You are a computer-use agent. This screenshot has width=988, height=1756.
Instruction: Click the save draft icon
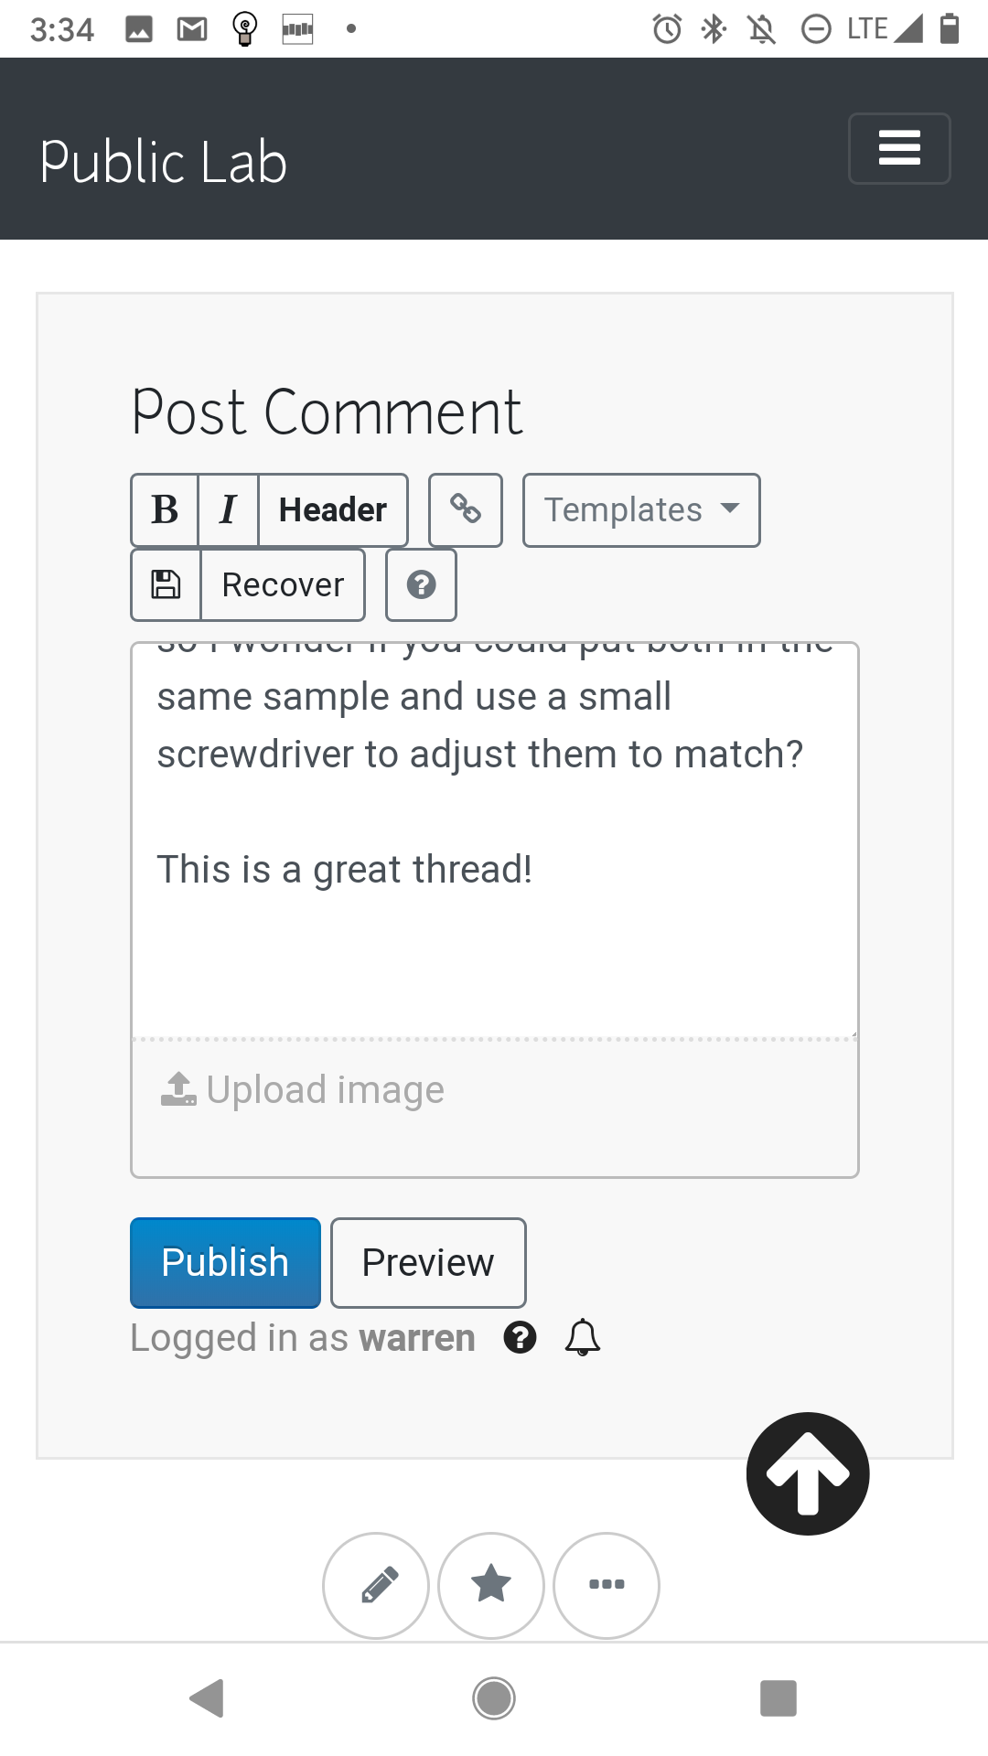[x=165, y=584]
